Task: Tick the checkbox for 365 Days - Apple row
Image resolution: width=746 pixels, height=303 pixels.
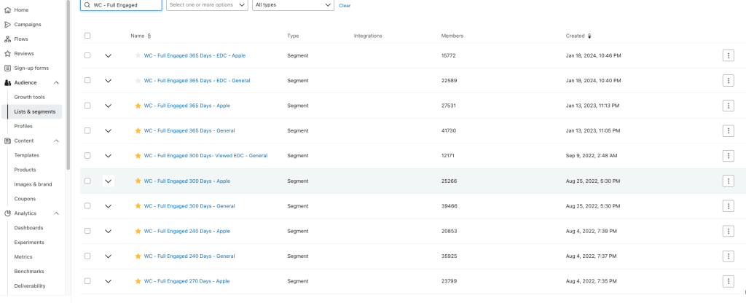Action: 87,106
